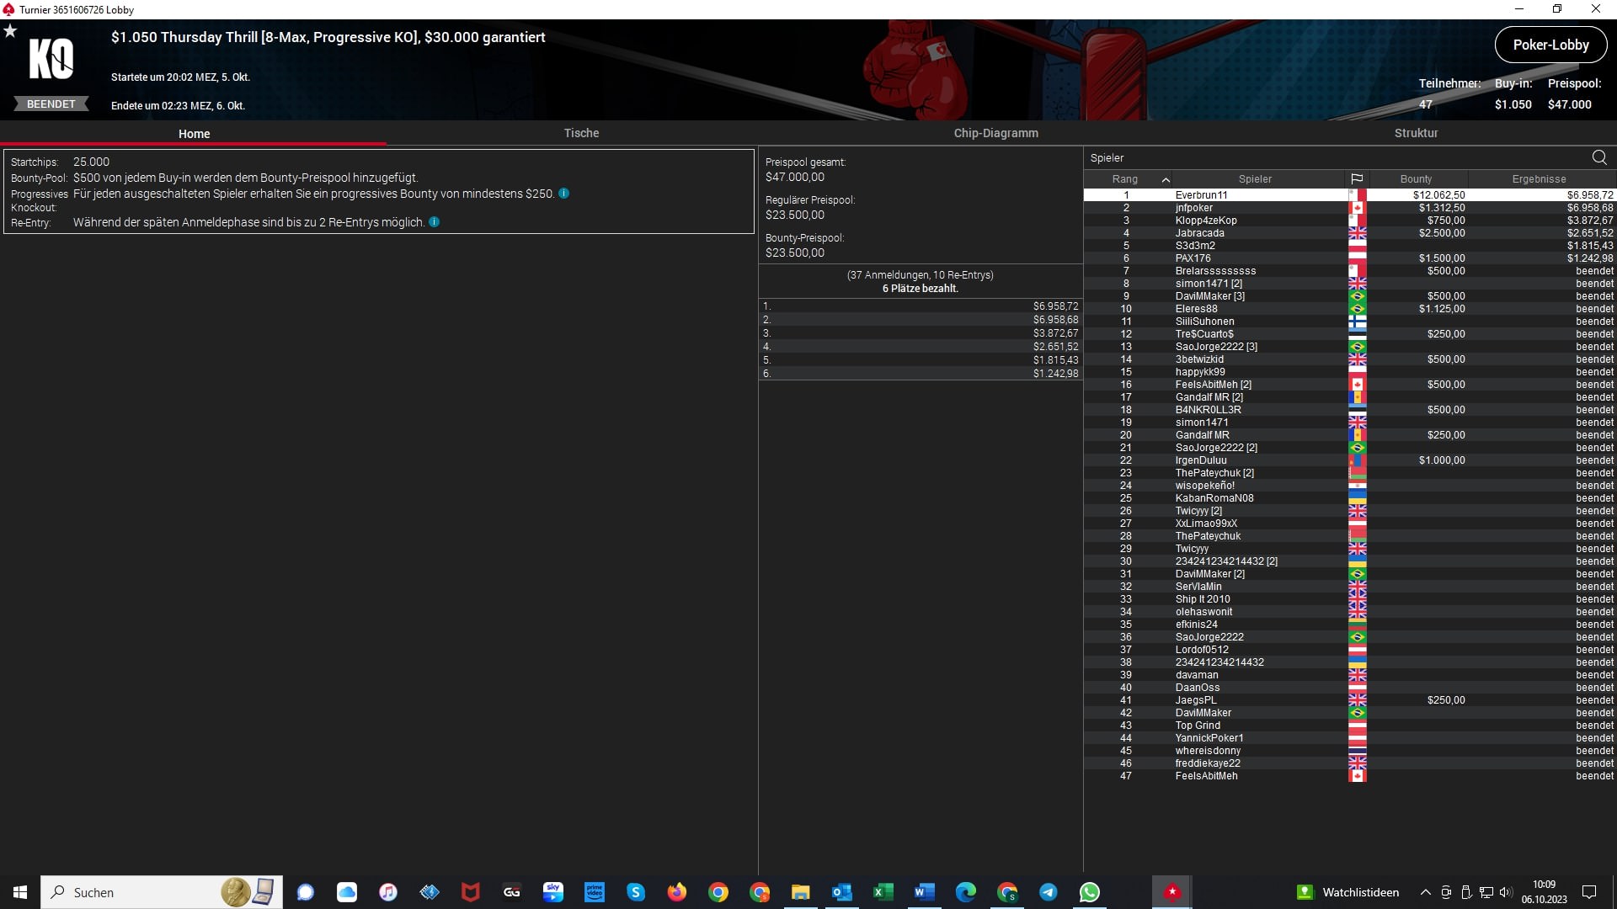Switch to the Struktur tab

[x=1416, y=133]
